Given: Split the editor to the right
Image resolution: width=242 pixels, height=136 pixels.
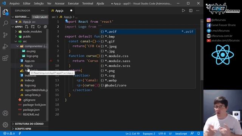Looking at the screenshot, I should pos(191,11).
